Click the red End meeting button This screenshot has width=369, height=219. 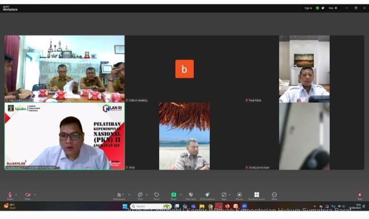pos(360,195)
